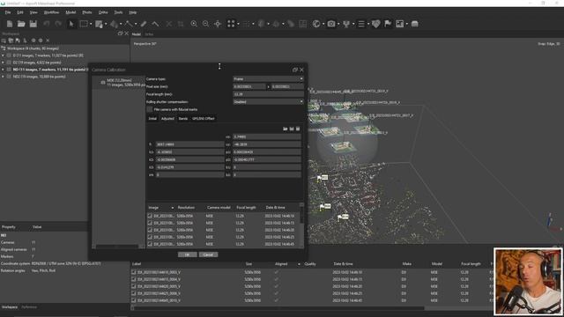Viewport: 564px width, 317px height.
Task: Toggle checkbox of photo ending 0004_V in Photos pane
Action: coord(134,279)
